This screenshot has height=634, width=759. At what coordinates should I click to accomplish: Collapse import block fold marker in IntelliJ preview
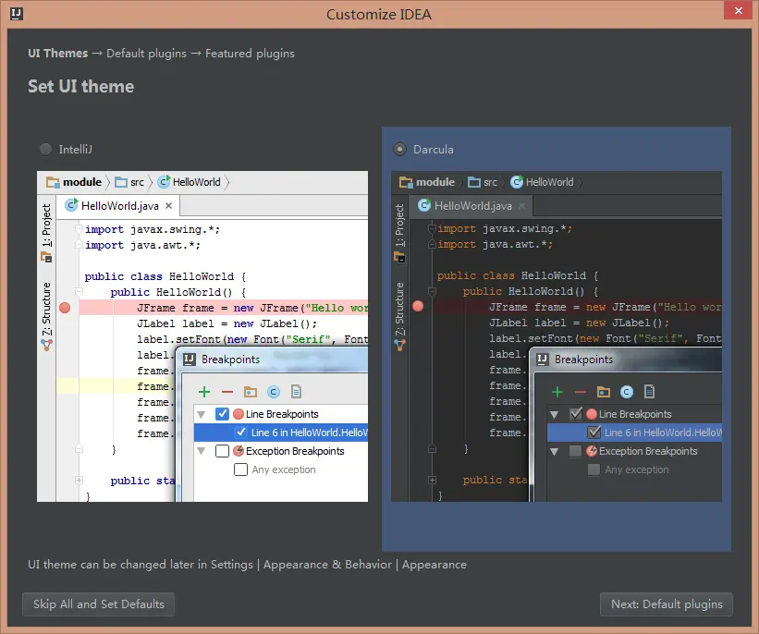click(x=79, y=229)
